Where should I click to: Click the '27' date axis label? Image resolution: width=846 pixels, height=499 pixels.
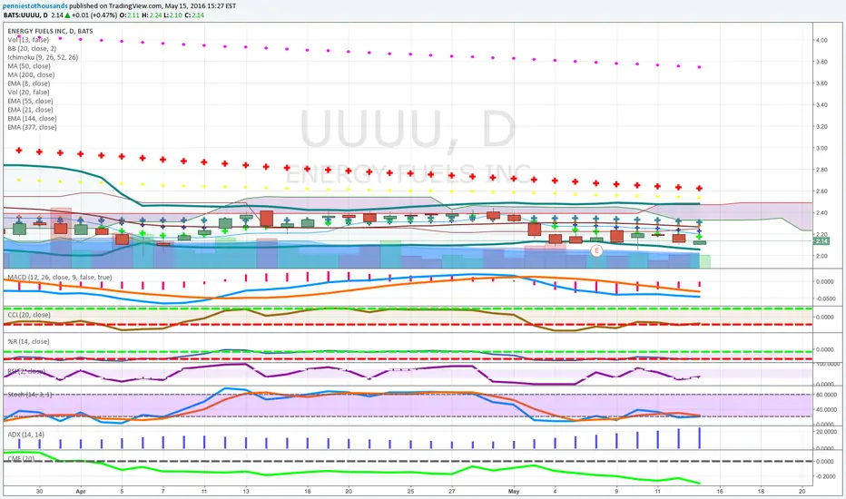(x=452, y=492)
